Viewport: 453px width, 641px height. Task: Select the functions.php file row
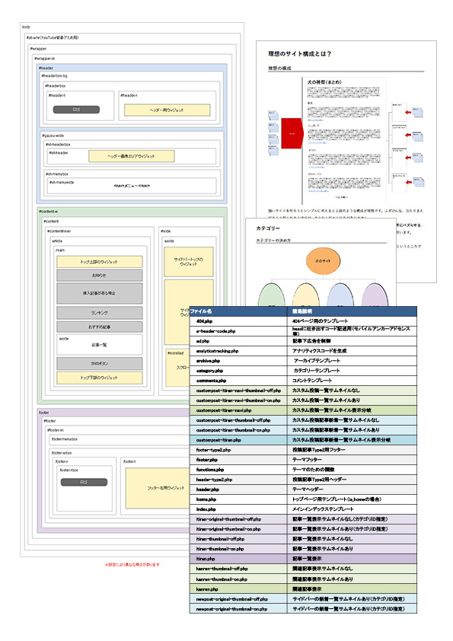(x=303, y=470)
